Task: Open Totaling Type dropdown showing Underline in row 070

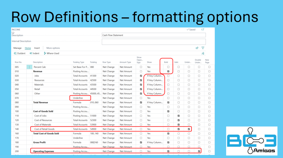Action: tap(80, 98)
